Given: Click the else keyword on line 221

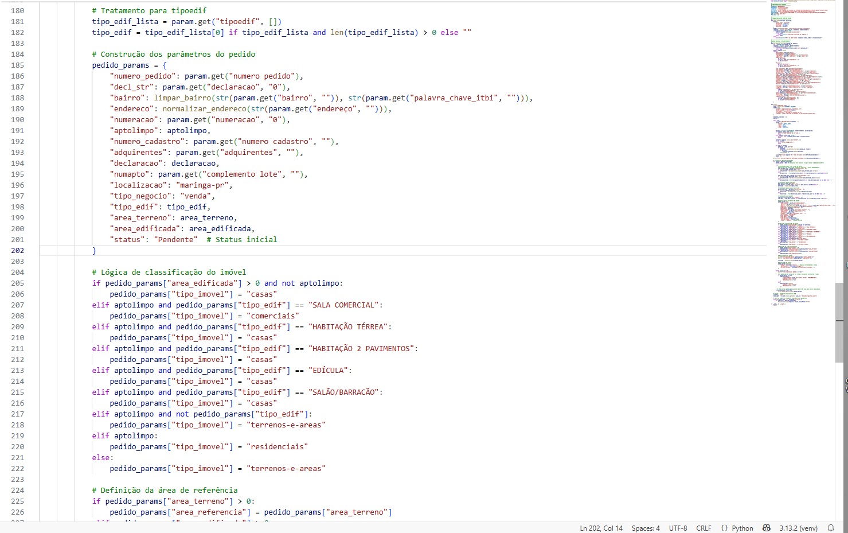Looking at the screenshot, I should [x=101, y=458].
